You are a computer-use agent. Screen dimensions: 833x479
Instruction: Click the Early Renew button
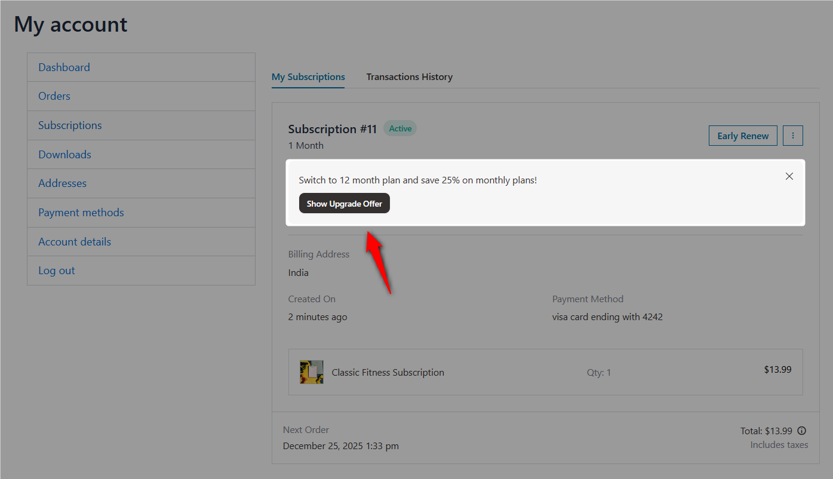[743, 136]
